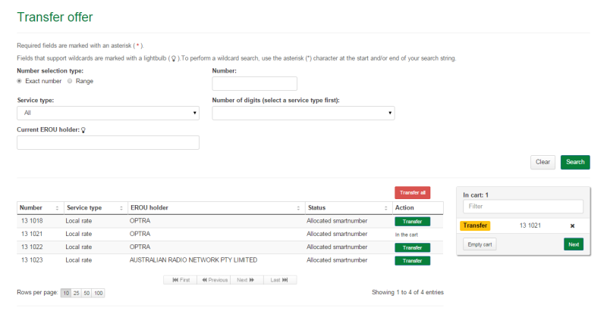Image resolution: width=607 pixels, height=314 pixels.
Task: Click the cart Filter input field
Action: coord(523,207)
